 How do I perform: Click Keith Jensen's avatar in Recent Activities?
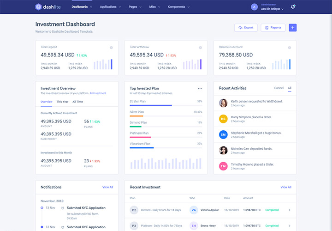tap(223, 103)
